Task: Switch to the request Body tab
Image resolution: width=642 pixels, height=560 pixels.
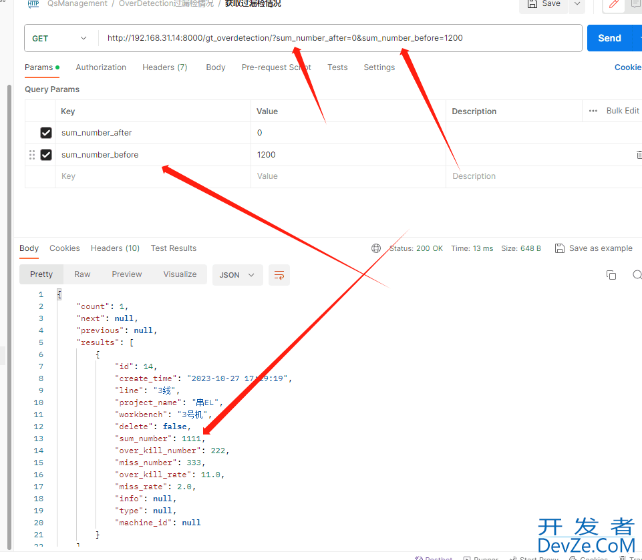Action: [x=215, y=67]
